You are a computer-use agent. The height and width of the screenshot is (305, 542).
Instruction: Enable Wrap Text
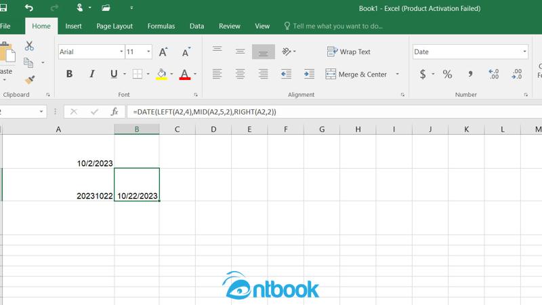pyautogui.click(x=349, y=52)
